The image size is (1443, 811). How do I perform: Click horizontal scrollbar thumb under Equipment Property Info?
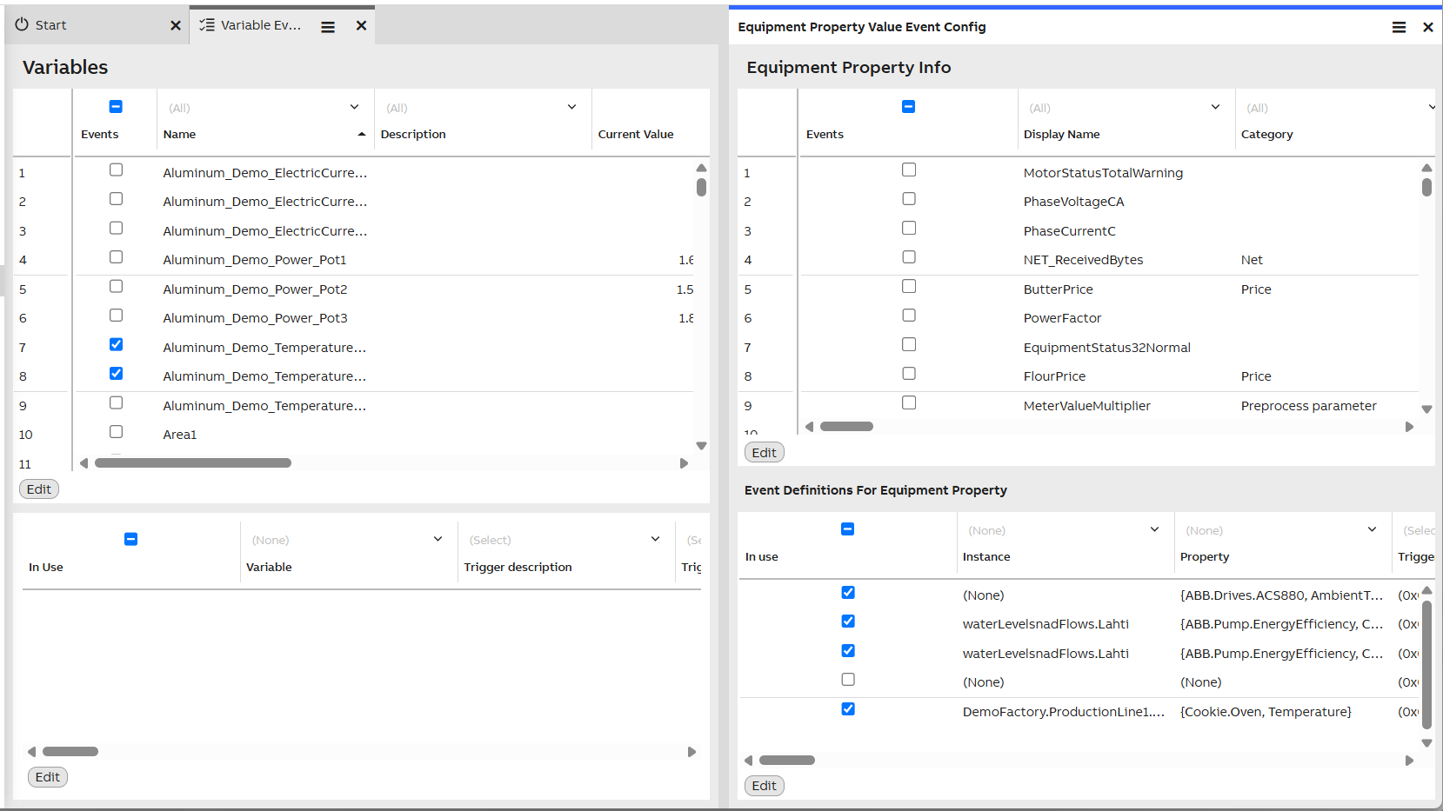click(846, 427)
